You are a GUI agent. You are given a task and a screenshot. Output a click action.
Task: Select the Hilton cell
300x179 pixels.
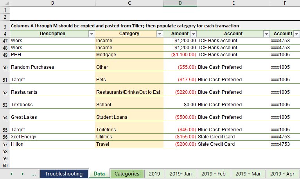click(x=53, y=144)
